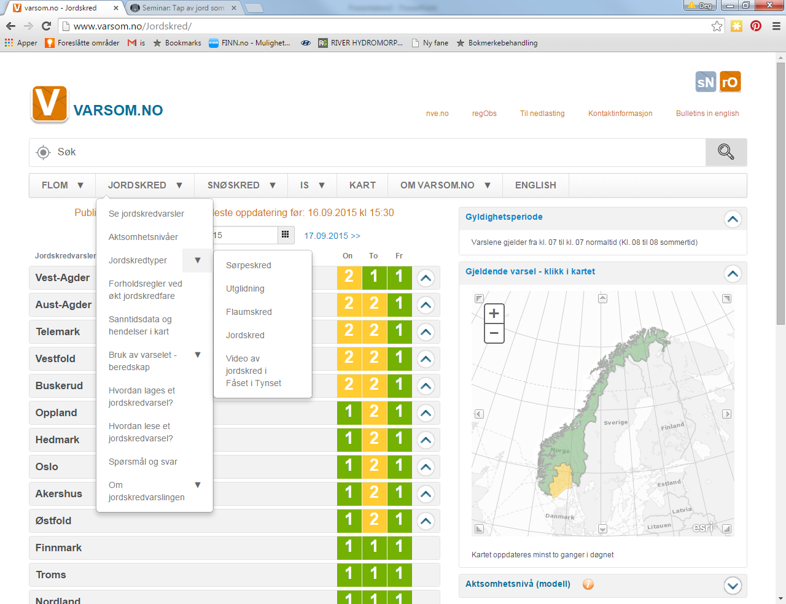Pan the map north arrow

click(x=602, y=298)
